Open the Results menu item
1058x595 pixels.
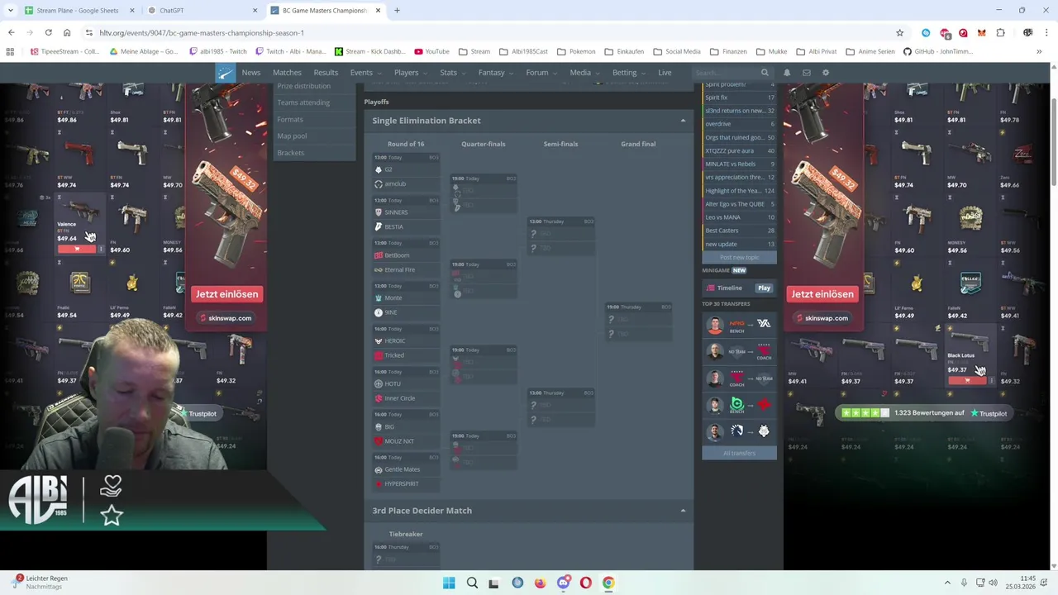pyautogui.click(x=326, y=73)
